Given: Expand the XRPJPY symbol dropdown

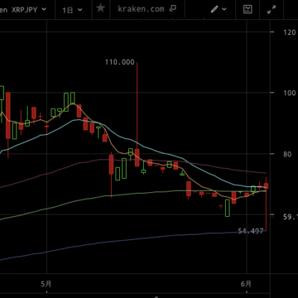Looking at the screenshot, I should coord(44,10).
